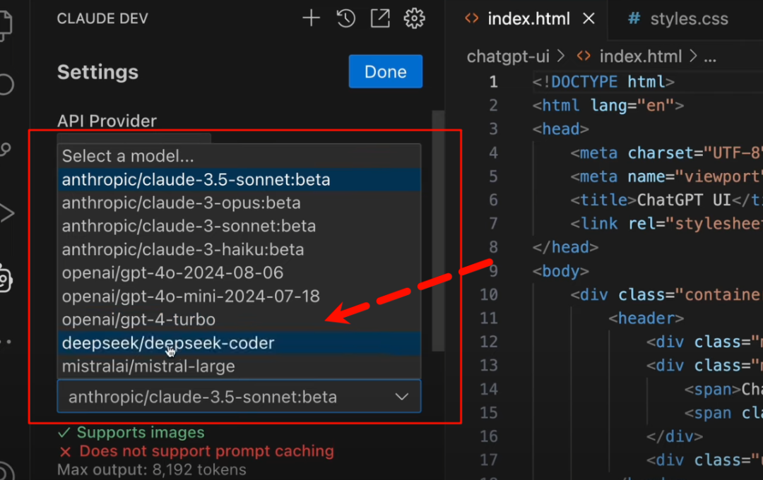The width and height of the screenshot is (763, 480).
Task: Click the </div> tag on line 16
Action: click(675, 436)
